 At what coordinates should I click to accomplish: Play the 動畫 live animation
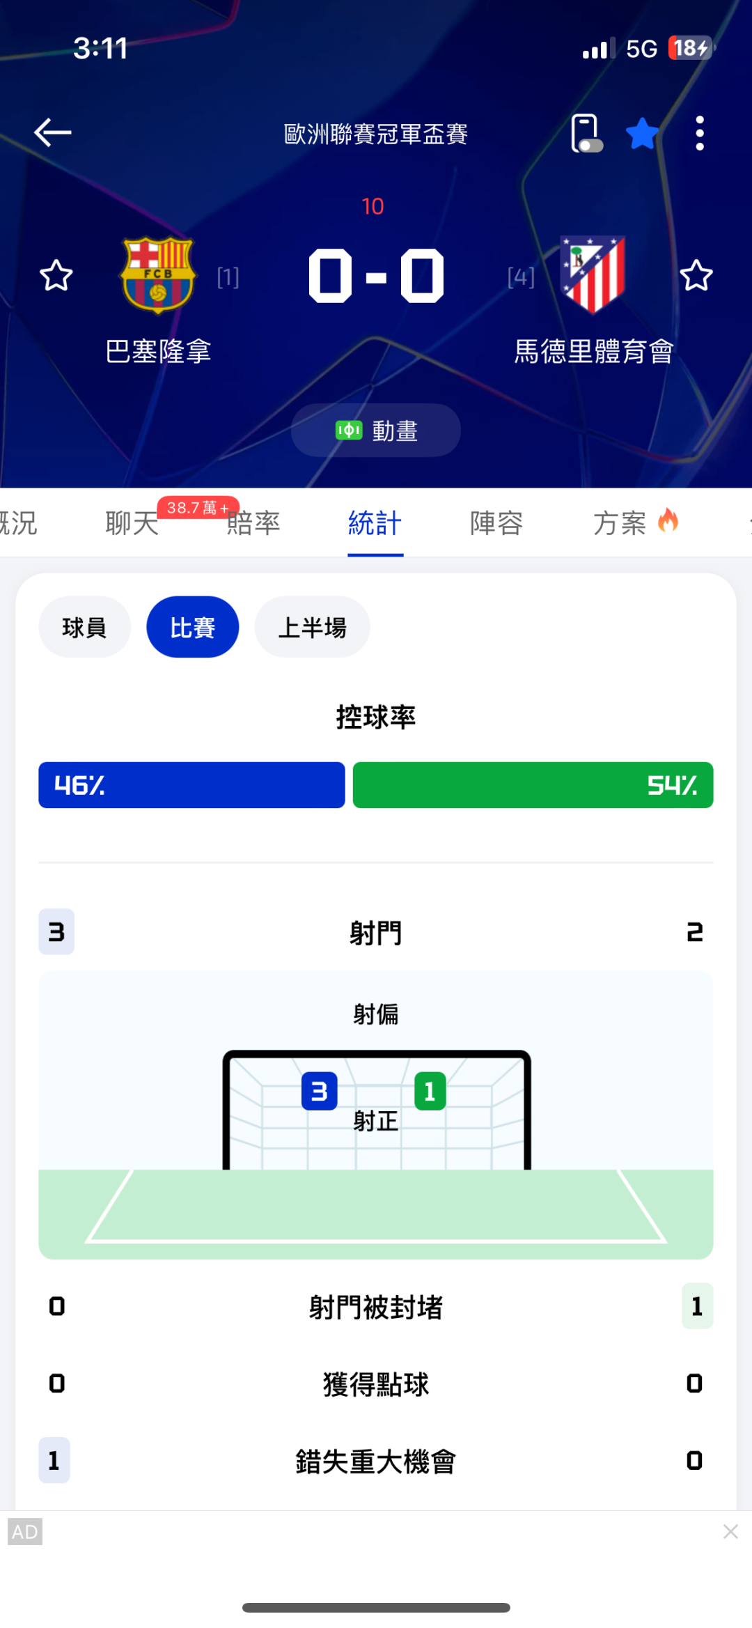pos(376,431)
